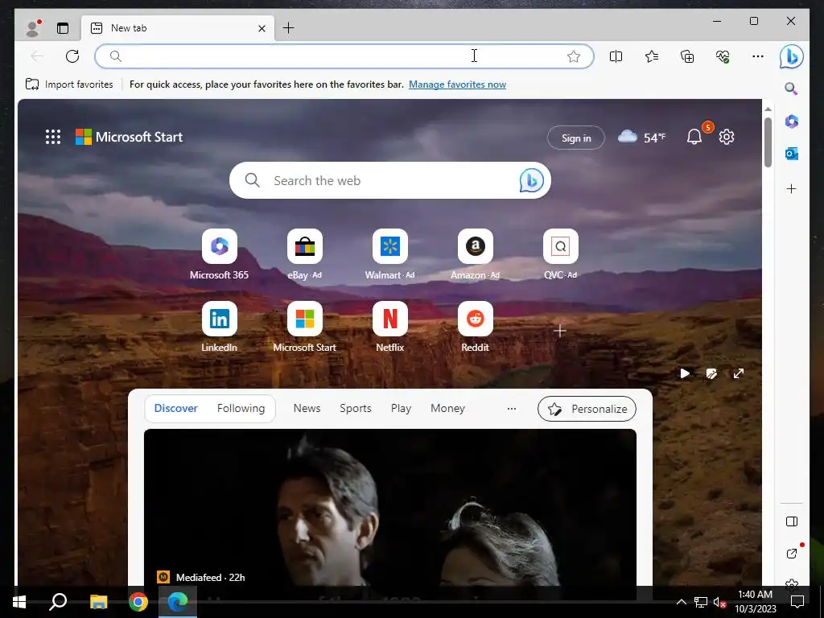Add this page to favorites star

pyautogui.click(x=573, y=56)
